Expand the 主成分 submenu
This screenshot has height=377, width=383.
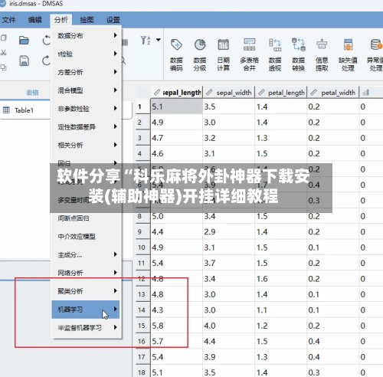click(x=116, y=254)
